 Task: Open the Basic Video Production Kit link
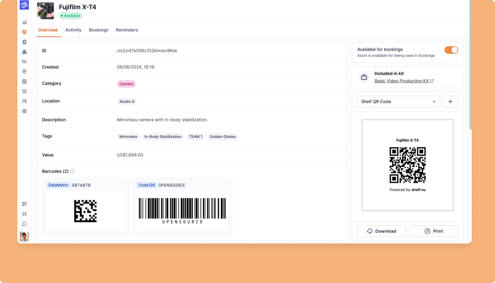401,81
